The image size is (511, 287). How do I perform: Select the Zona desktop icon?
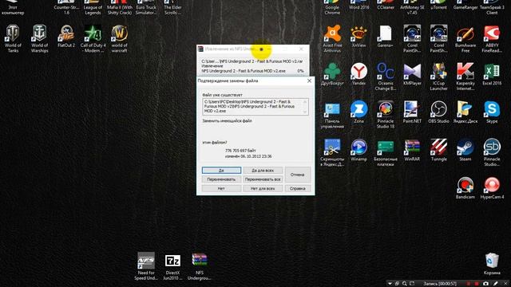tap(358, 112)
